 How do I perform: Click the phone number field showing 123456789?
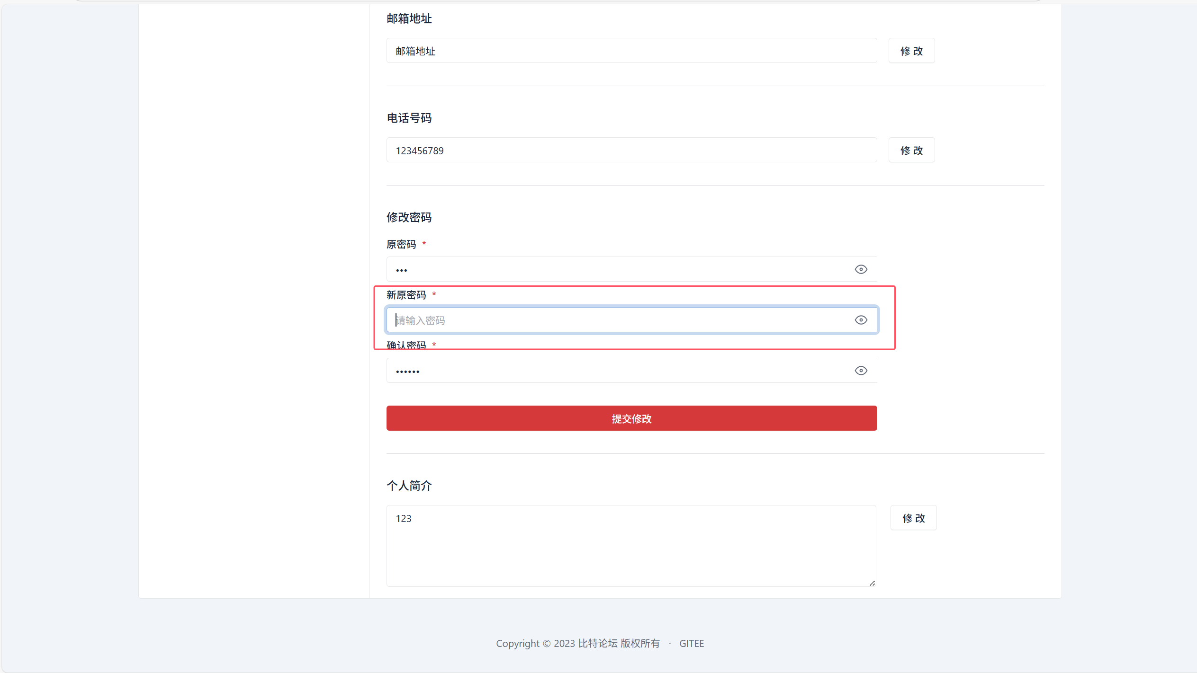(631, 151)
